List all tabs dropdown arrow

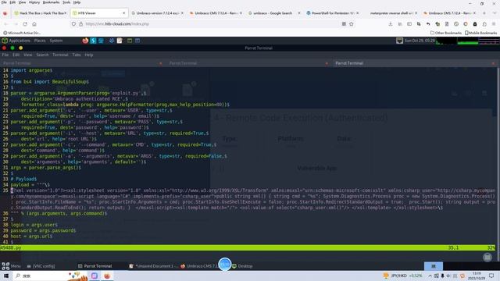tap(495, 13)
